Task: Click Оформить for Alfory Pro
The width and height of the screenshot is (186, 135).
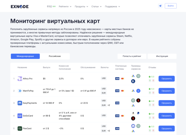Action: coord(167,79)
